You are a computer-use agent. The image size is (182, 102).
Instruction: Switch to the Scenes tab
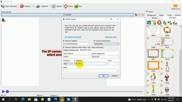pyautogui.click(x=177, y=15)
